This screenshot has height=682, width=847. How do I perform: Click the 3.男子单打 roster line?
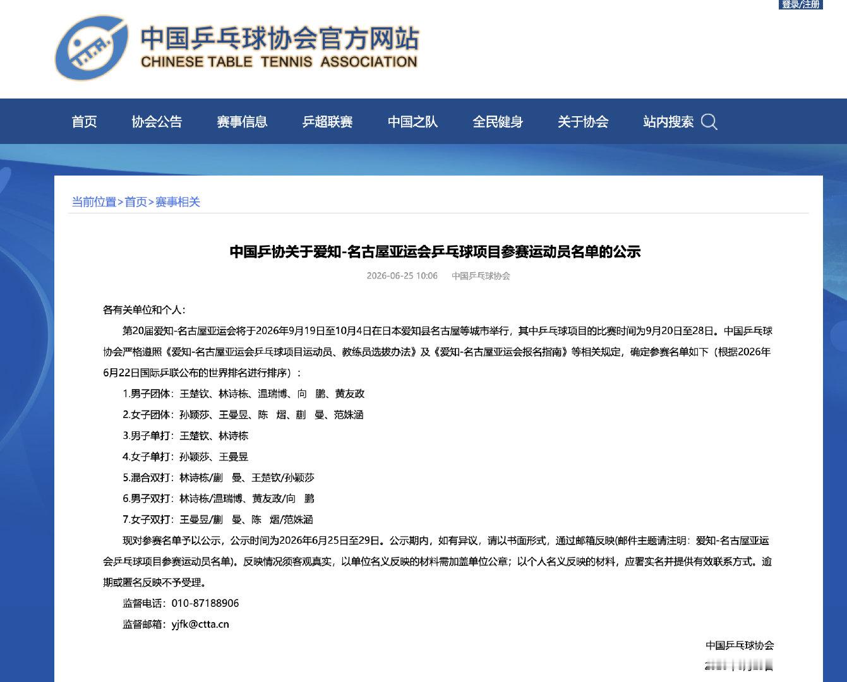click(x=186, y=436)
